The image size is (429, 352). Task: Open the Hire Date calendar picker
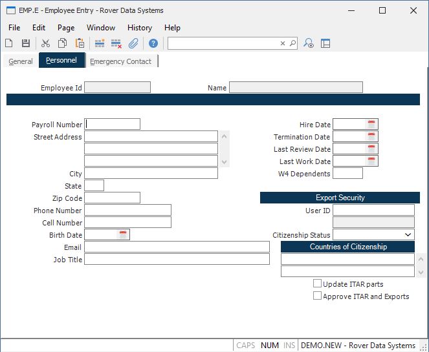(x=371, y=124)
